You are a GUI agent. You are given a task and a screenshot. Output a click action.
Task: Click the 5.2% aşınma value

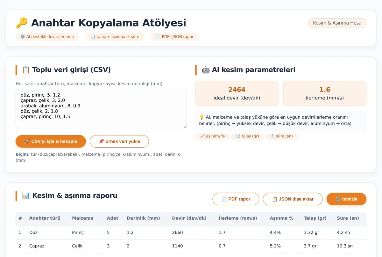(x=275, y=246)
